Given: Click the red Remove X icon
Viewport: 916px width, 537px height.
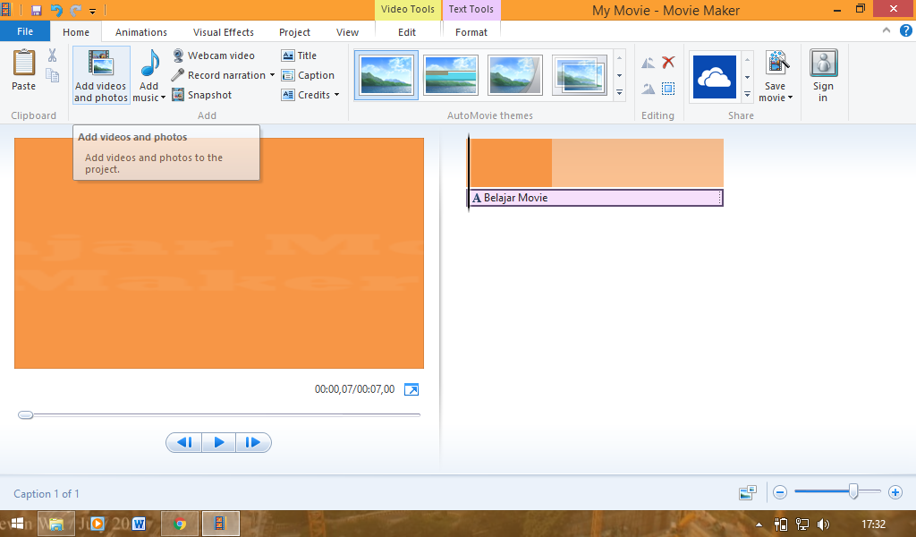Looking at the screenshot, I should (668, 62).
